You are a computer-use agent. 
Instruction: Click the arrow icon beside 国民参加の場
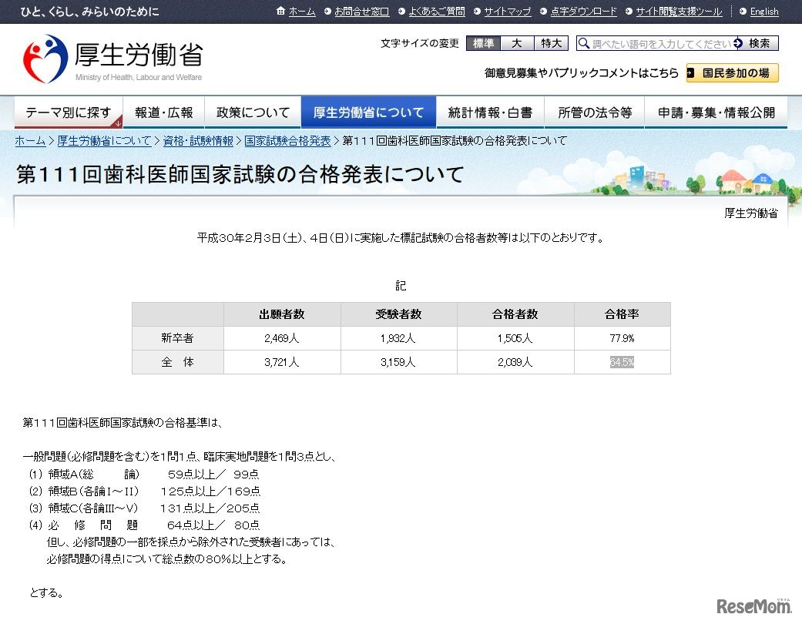coord(692,72)
